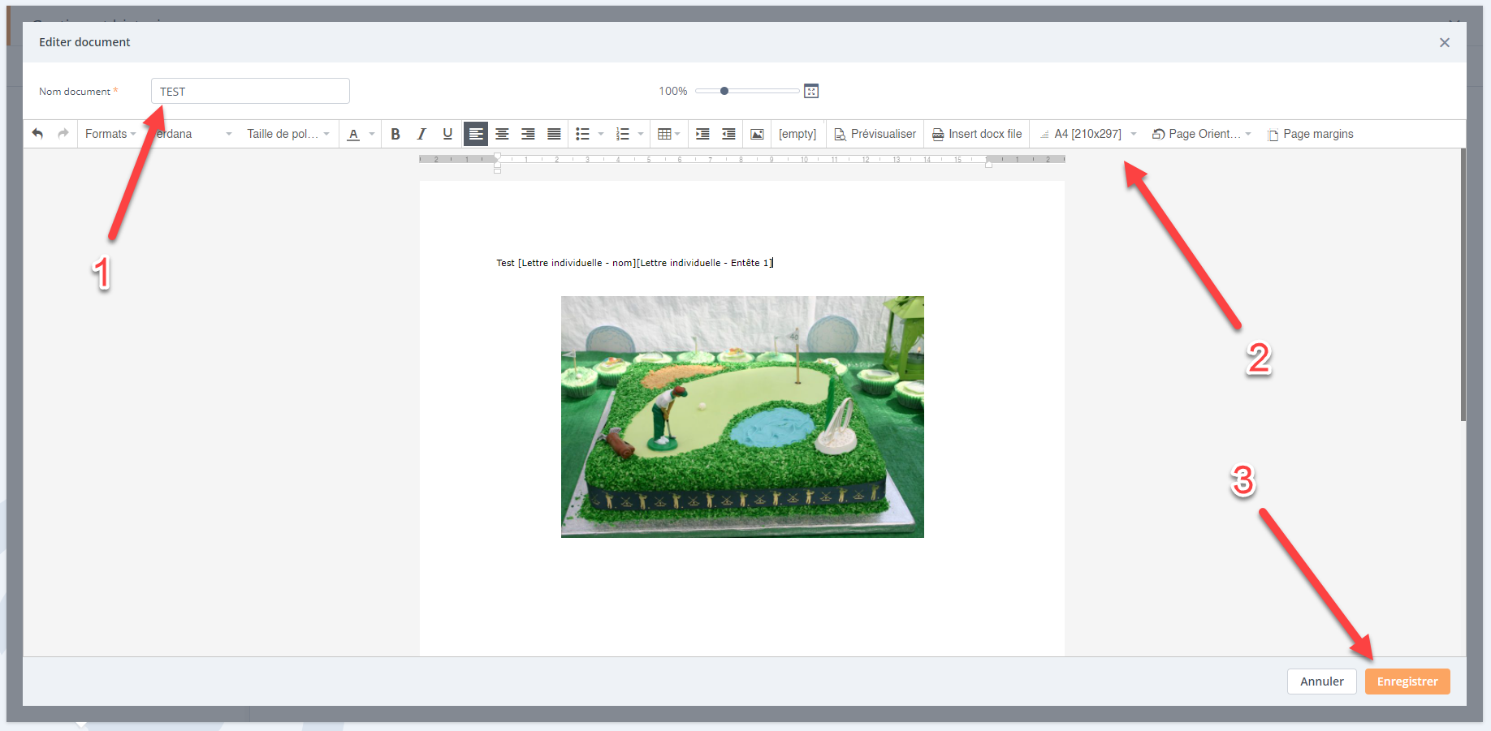Close the Editer document dialog
This screenshot has width=1491, height=731.
point(1445,42)
